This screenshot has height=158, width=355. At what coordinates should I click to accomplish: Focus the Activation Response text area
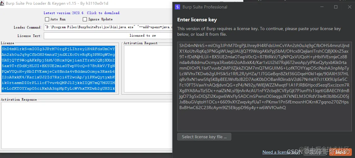(x=87, y=125)
